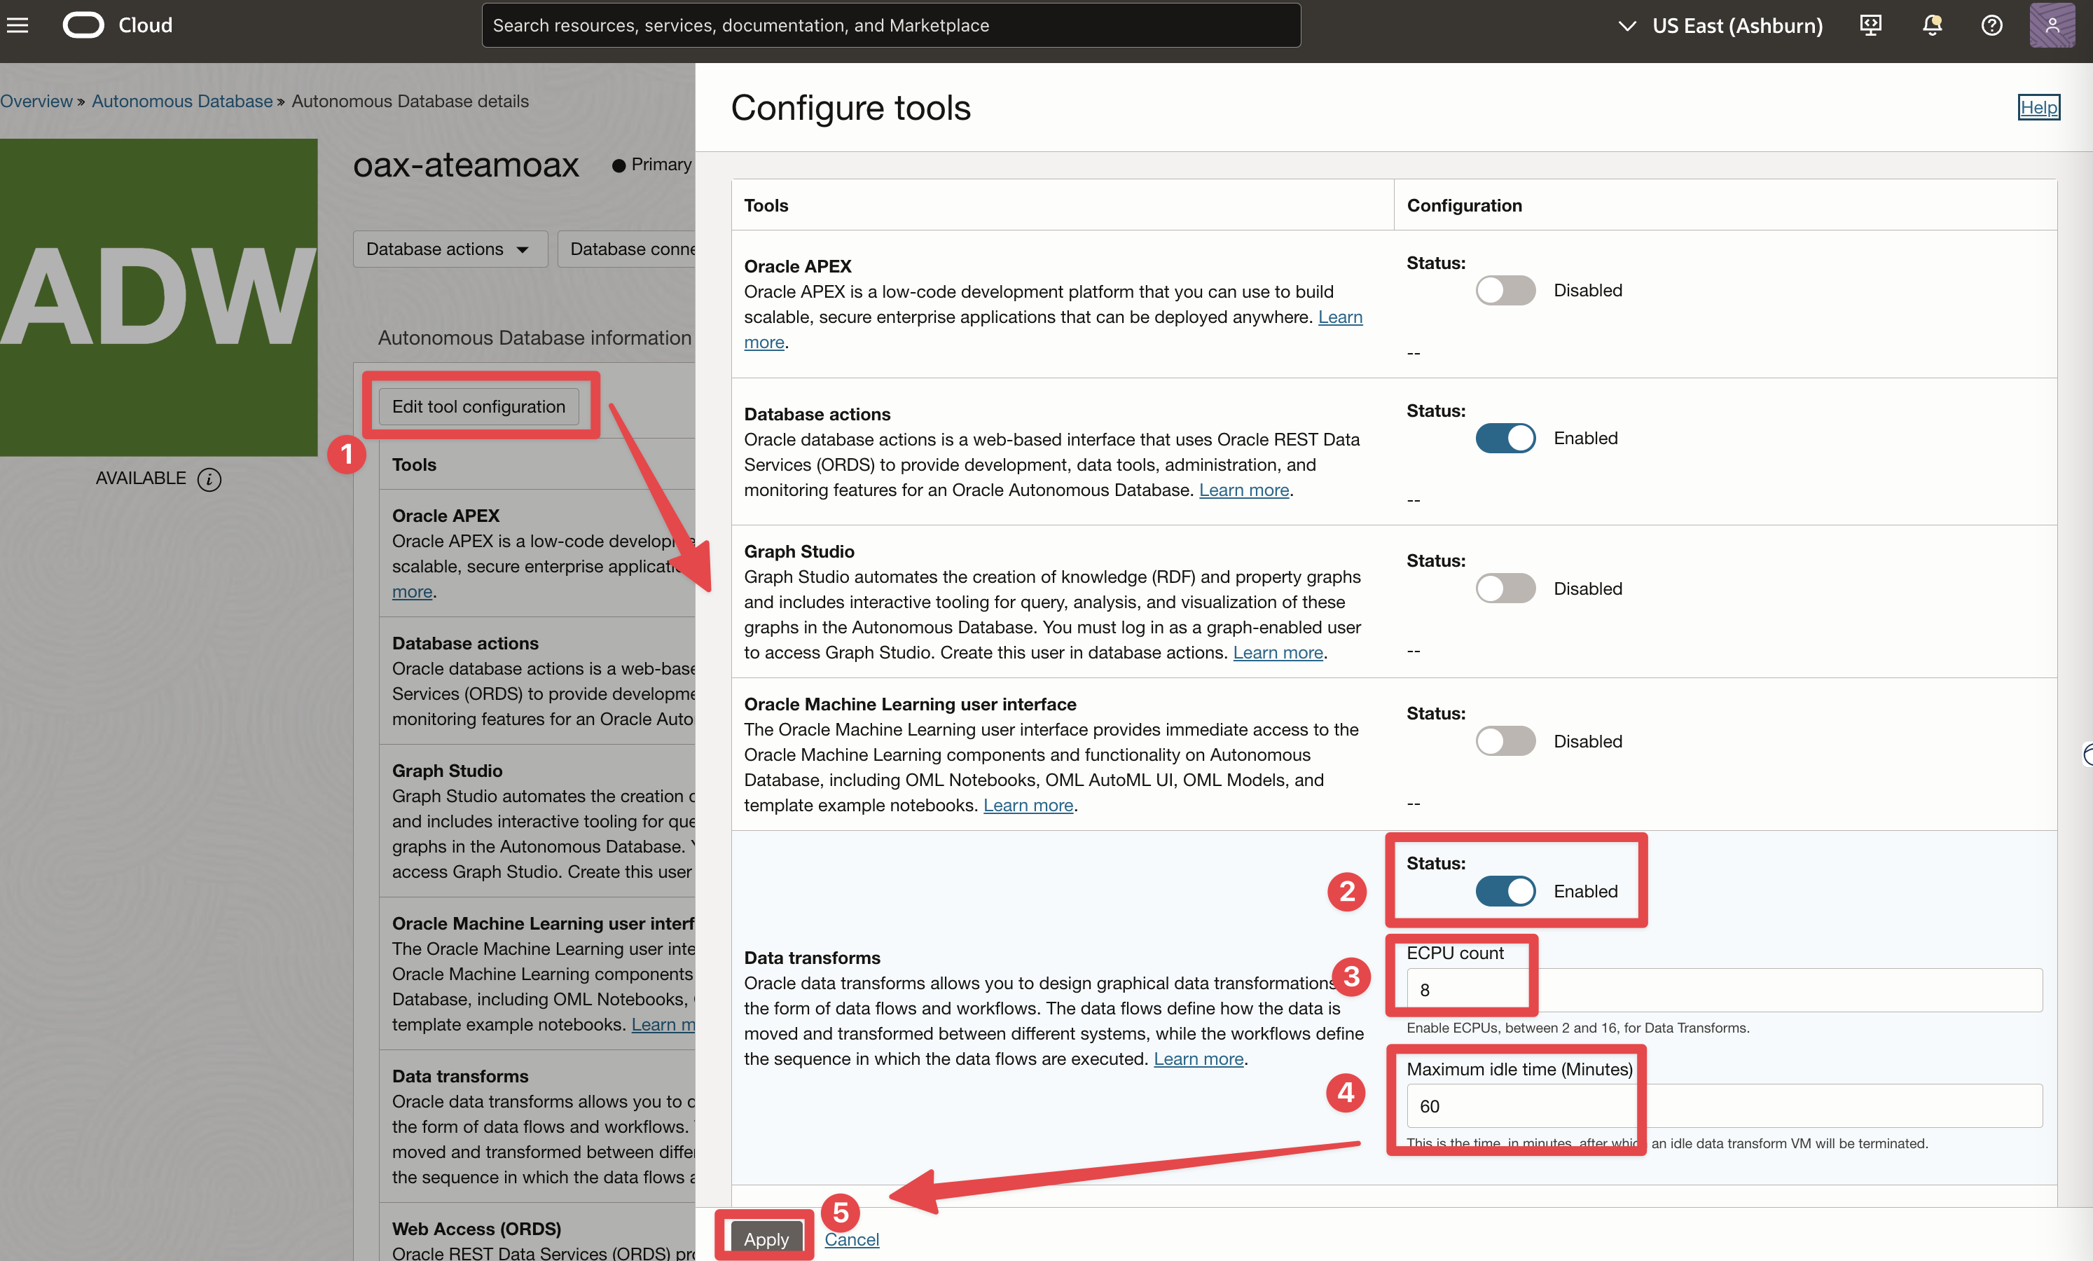The height and width of the screenshot is (1261, 2093).
Task: Open the user profile avatar menu
Action: (x=2052, y=25)
